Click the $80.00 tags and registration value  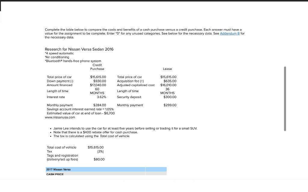point(99,160)
